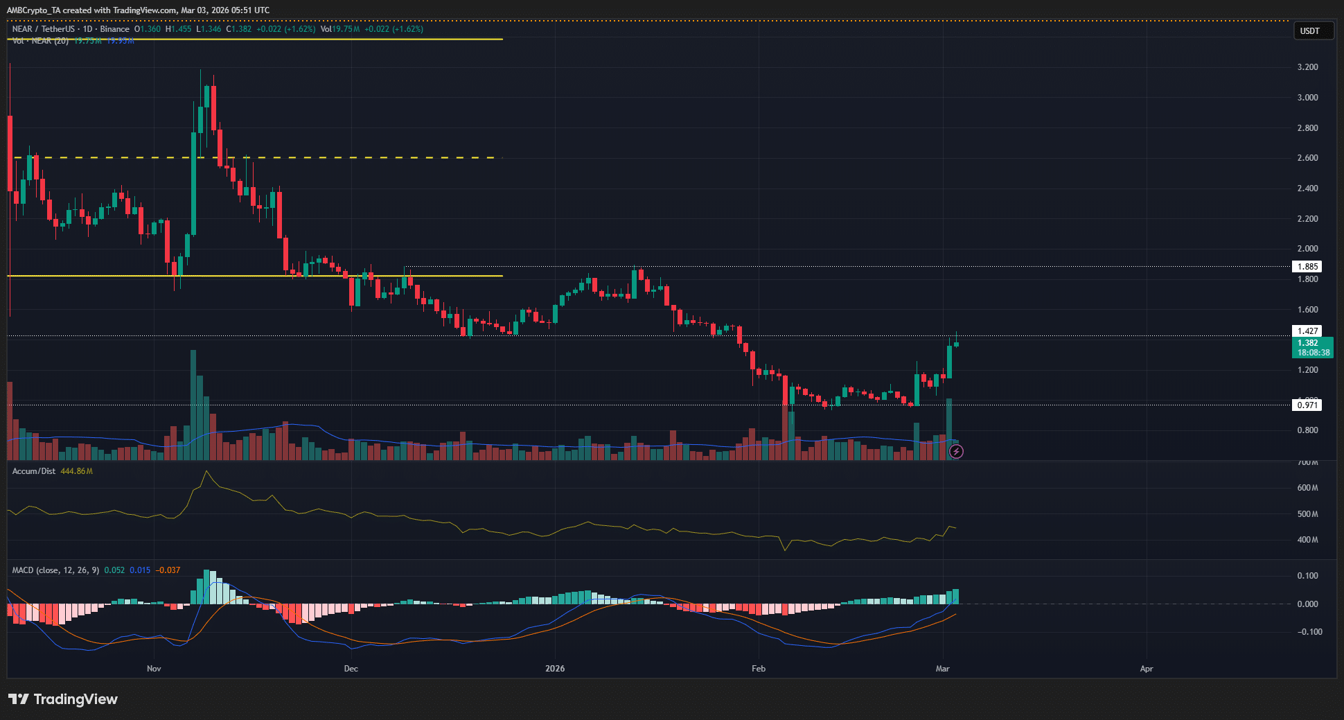The width and height of the screenshot is (1344, 720).
Task: Click the Mar date on time axis
Action: pos(942,669)
